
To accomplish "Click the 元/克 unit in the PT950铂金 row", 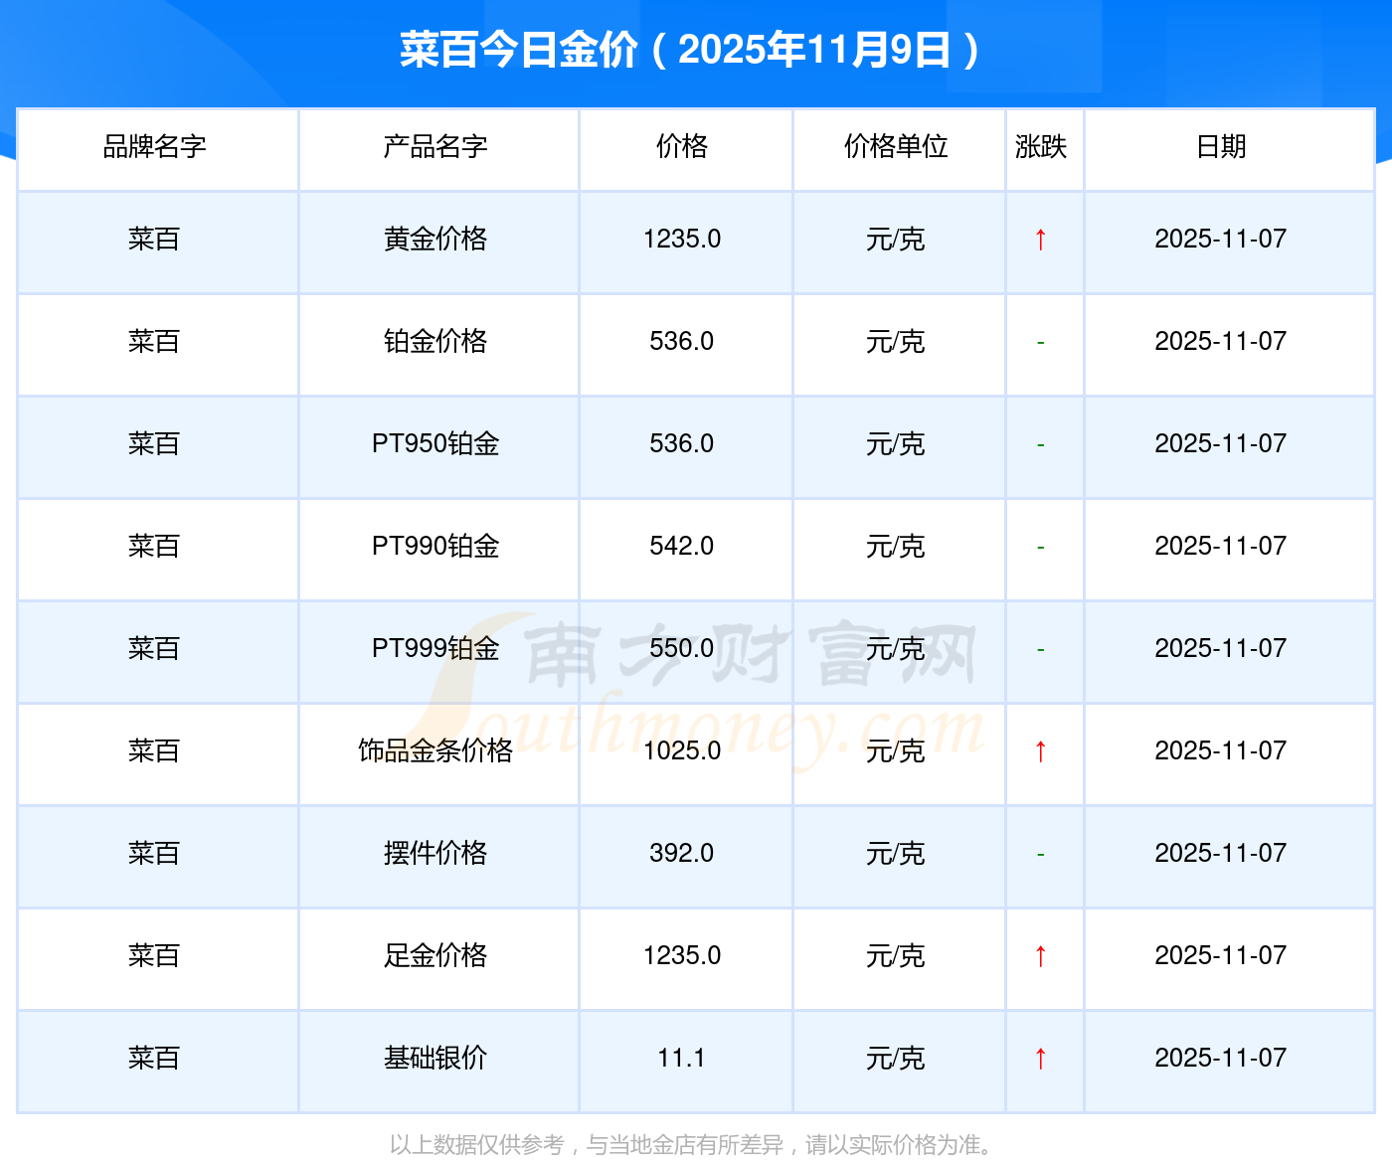I will click(896, 444).
